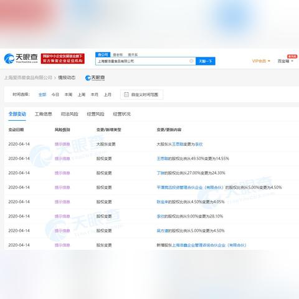Click 提示信息 in the 股东变更 row
Viewport: 299px width, 299px height.
point(62,245)
